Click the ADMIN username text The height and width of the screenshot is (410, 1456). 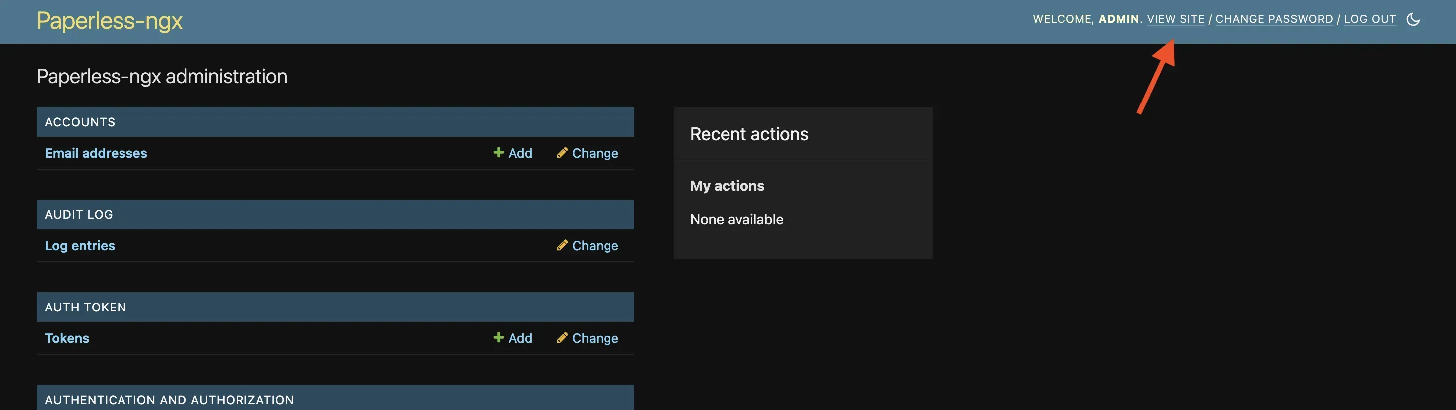[x=1118, y=19]
